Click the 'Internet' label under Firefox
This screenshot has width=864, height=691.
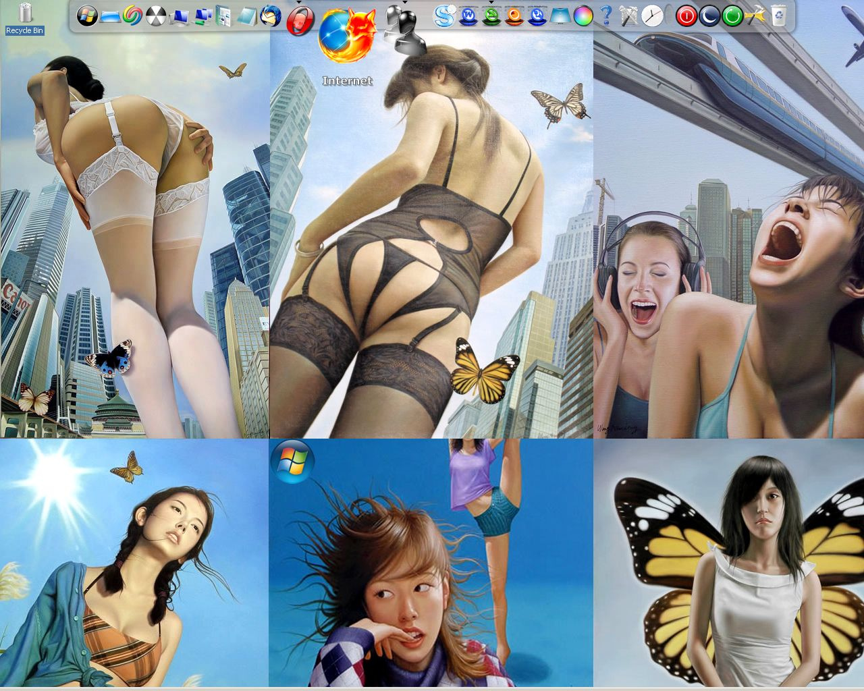tap(347, 81)
